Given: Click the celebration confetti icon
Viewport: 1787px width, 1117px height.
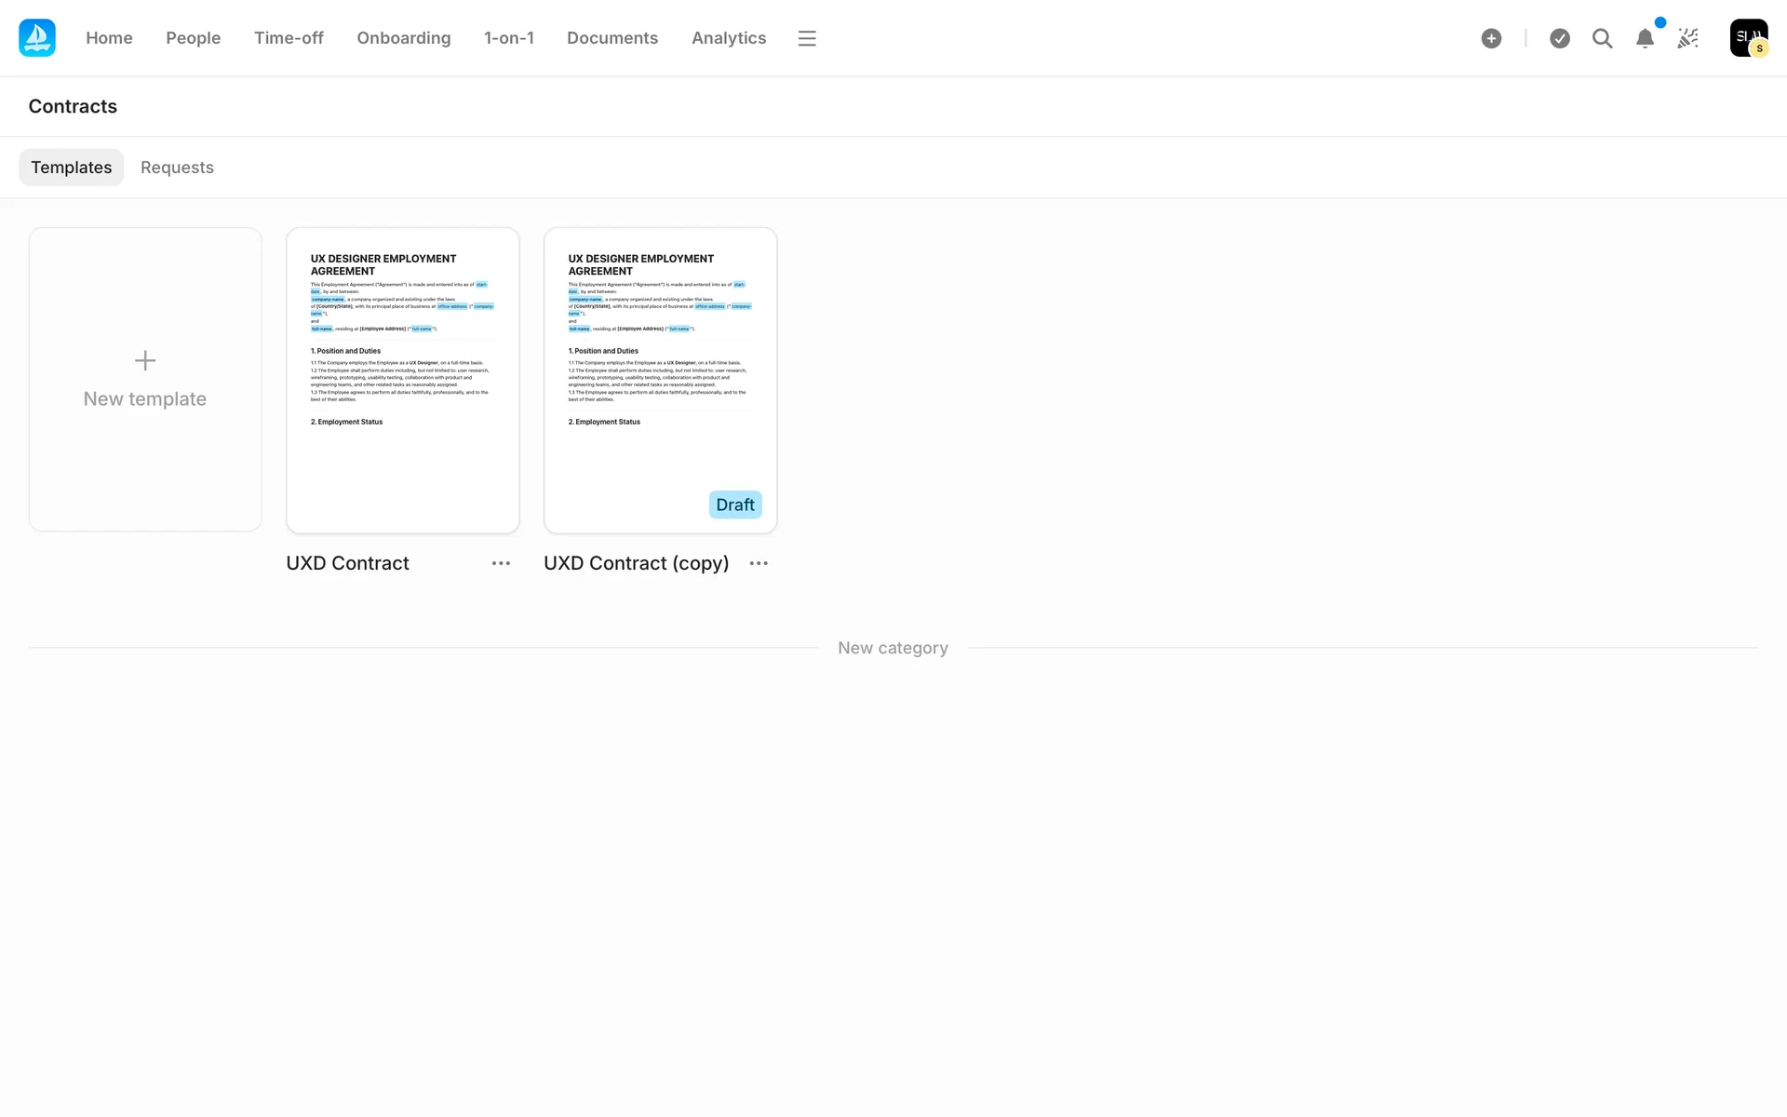Looking at the screenshot, I should click(1688, 38).
